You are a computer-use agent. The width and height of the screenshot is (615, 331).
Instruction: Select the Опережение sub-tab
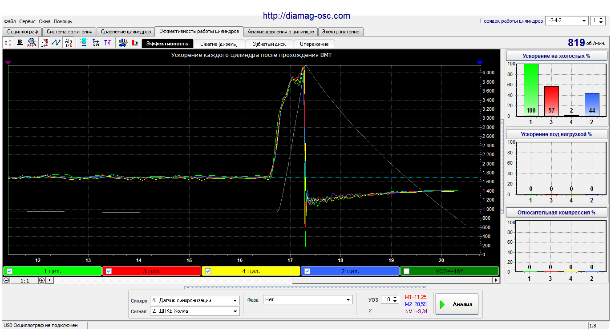[314, 44]
